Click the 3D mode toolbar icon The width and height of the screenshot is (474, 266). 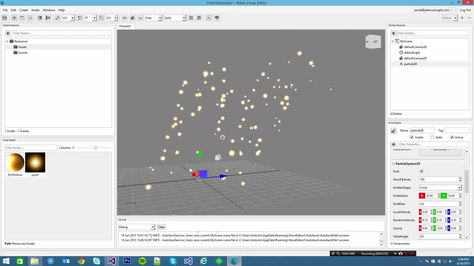[x=124, y=18]
